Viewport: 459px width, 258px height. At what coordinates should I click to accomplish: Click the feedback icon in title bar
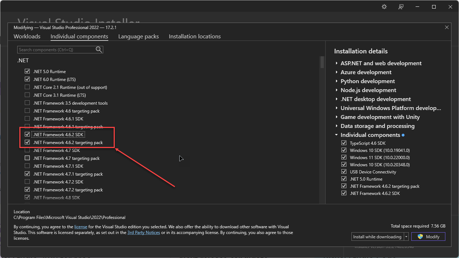click(401, 7)
